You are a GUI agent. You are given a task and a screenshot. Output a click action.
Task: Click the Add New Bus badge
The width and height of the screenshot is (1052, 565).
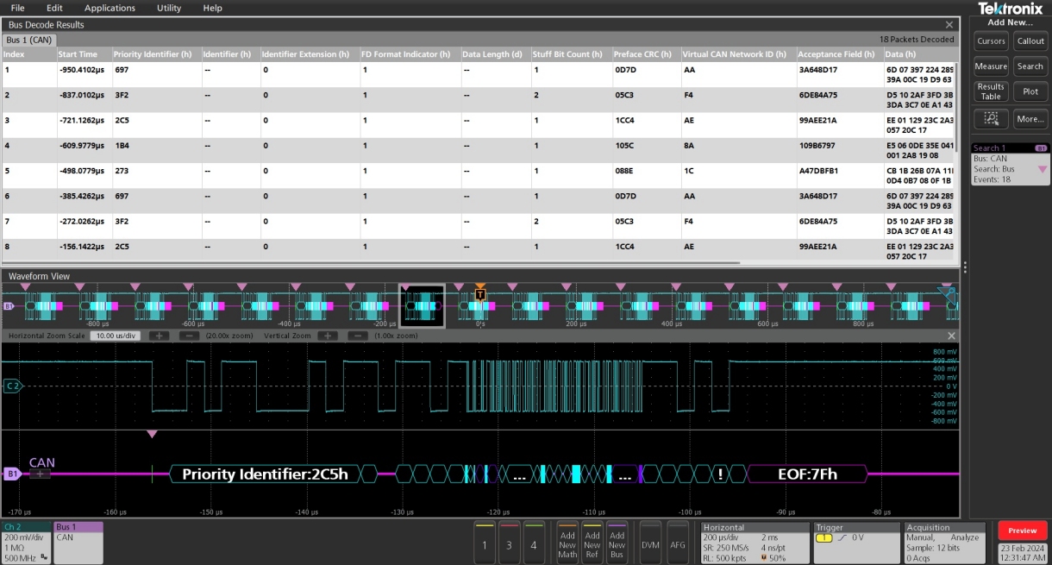pos(618,543)
